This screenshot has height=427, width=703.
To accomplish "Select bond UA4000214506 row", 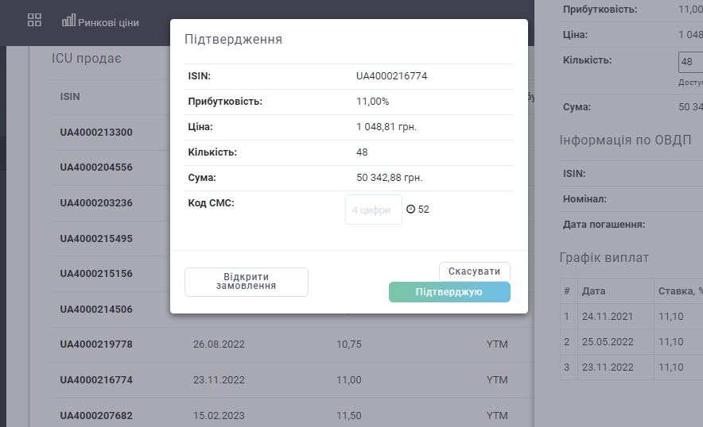I will (x=96, y=310).
